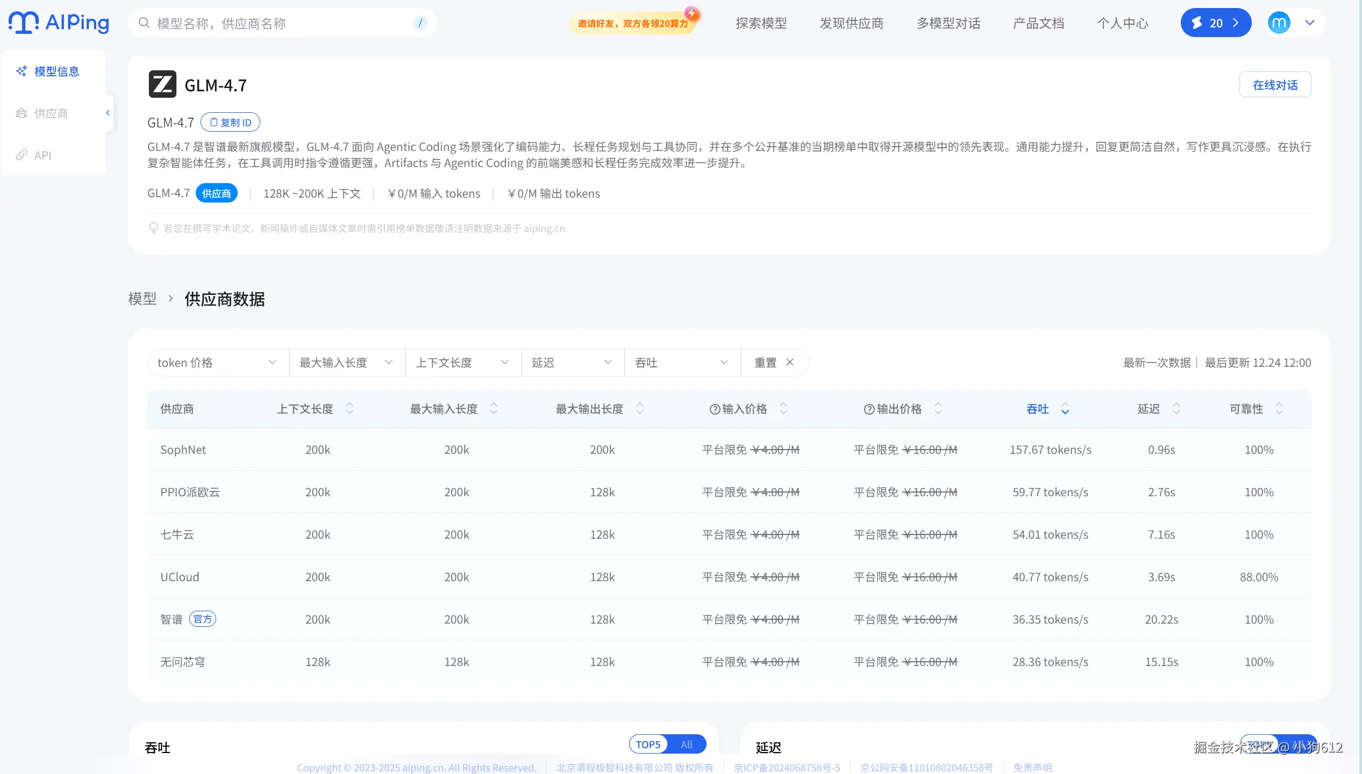
Task: Collapse the left sidebar arrow
Action: (108, 113)
